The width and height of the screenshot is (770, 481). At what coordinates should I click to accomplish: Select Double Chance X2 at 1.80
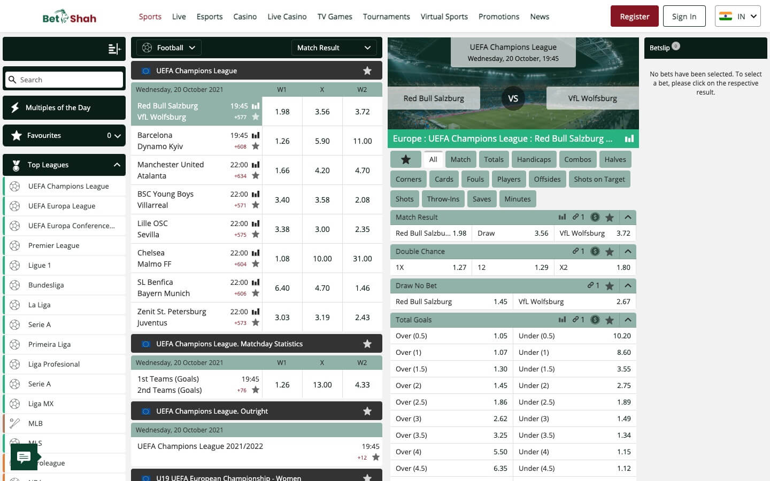[x=595, y=267]
